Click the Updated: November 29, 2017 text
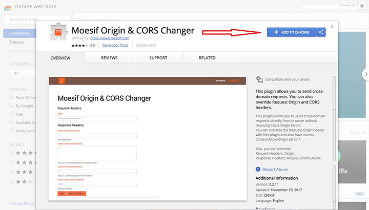The image size is (369, 210). coord(279,190)
